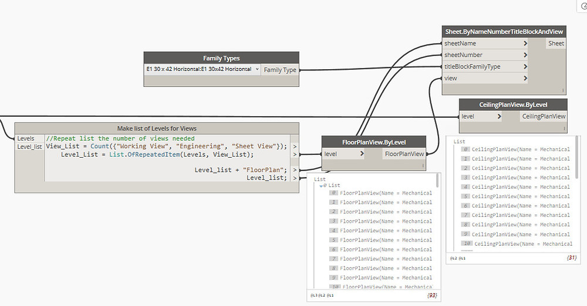This screenshot has width=587, height=306.
Task: Click the level input on FloorPlanView.ByLevel
Action: 330,154
